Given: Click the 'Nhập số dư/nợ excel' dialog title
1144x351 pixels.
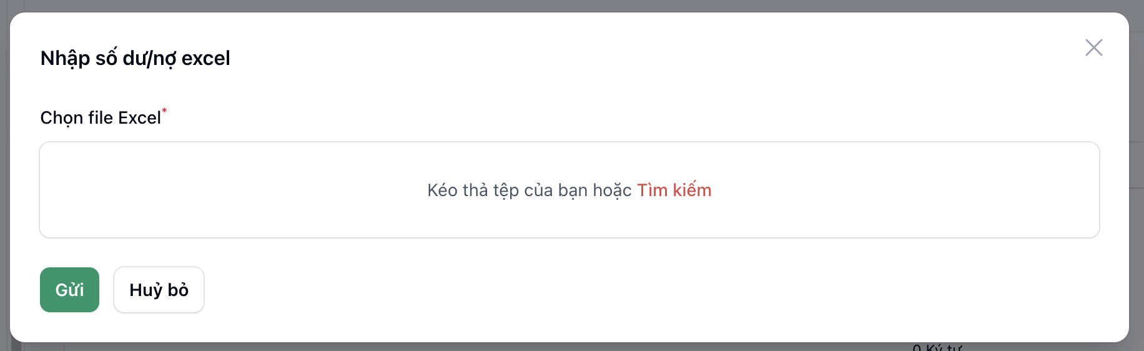Looking at the screenshot, I should 135,58.
